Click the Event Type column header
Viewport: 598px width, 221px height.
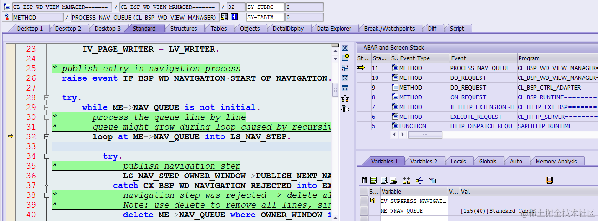(424, 58)
